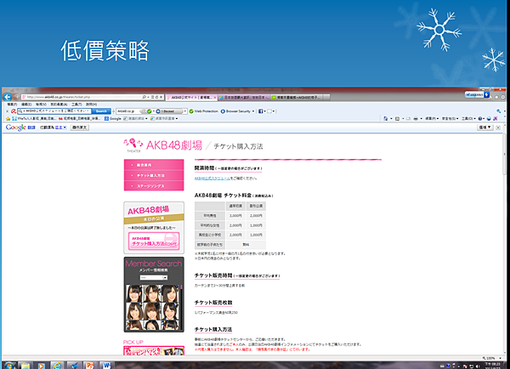The width and height of the screenshot is (510, 369).
Task: Open File Explorer from the taskbar
Action: (25, 365)
